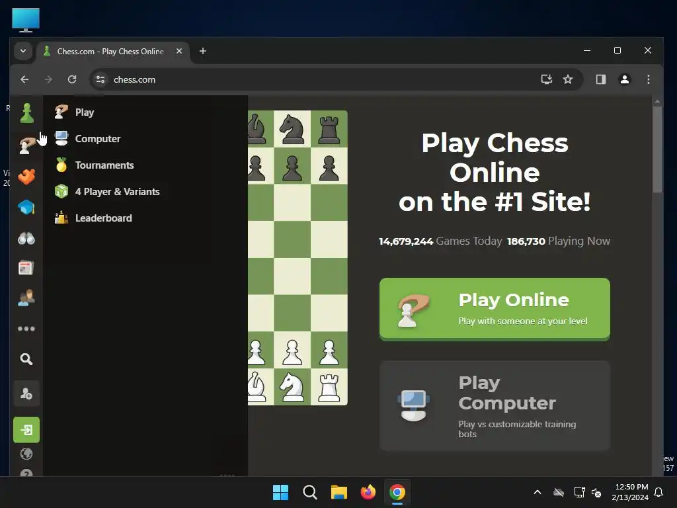The width and height of the screenshot is (677, 508).
Task: Open the News newspaper sidebar icon
Action: [26, 268]
